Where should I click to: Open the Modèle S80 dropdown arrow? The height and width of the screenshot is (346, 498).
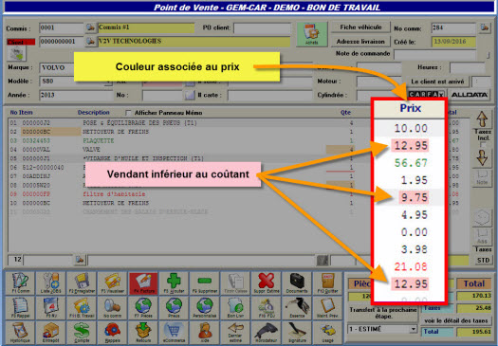pos(109,82)
